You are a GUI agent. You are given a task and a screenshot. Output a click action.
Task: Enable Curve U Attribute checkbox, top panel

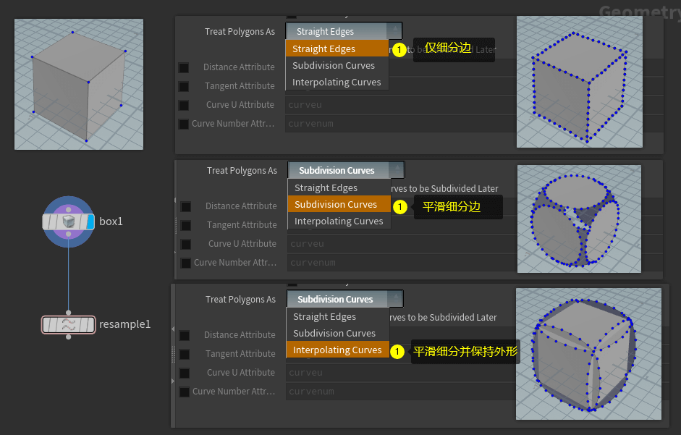click(x=184, y=105)
